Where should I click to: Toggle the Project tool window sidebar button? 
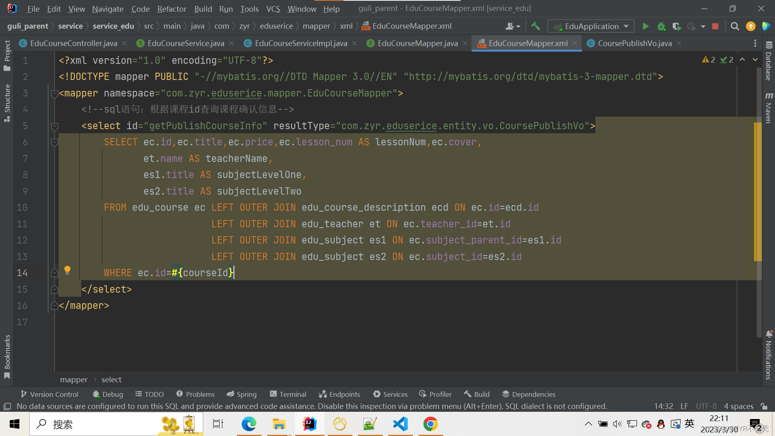(7, 55)
